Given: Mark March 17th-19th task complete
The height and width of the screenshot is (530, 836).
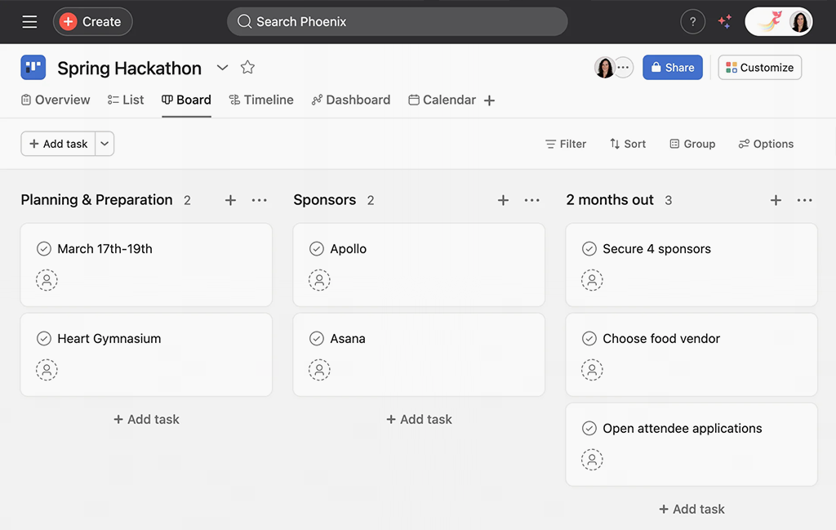Looking at the screenshot, I should [x=44, y=249].
